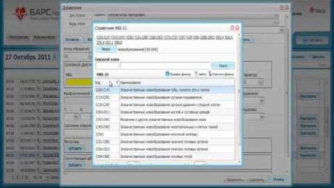The height and width of the screenshot is (188, 334).
Task: Click the Clear filter icon
Action: (210, 74)
